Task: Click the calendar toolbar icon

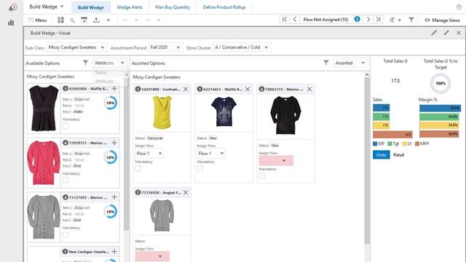Action: 84,20
